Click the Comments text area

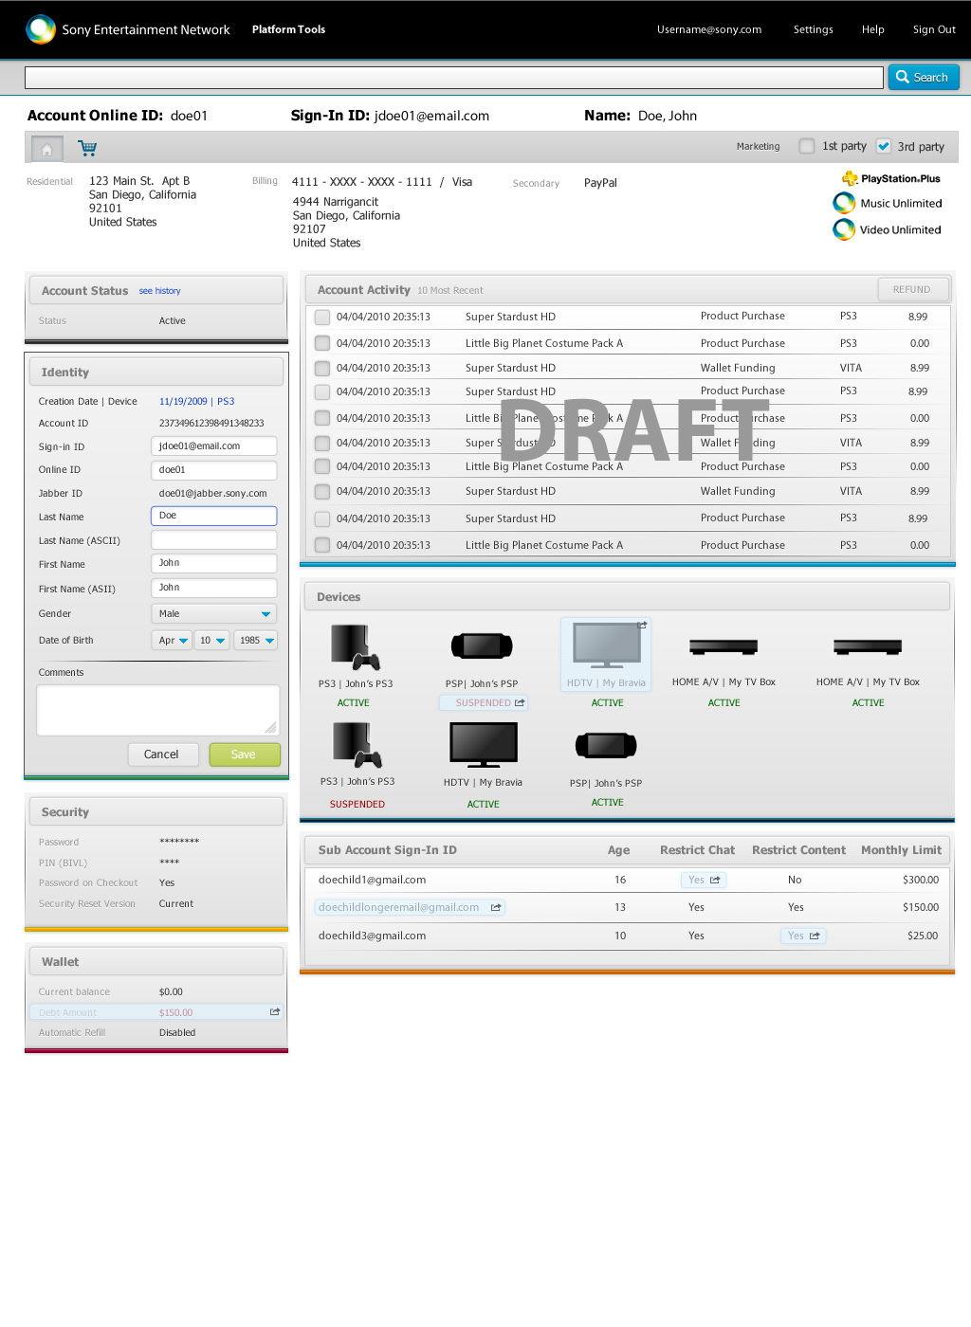(157, 710)
